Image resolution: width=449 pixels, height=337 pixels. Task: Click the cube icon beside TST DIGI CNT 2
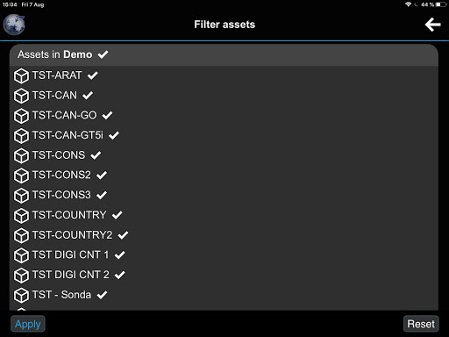click(x=21, y=275)
